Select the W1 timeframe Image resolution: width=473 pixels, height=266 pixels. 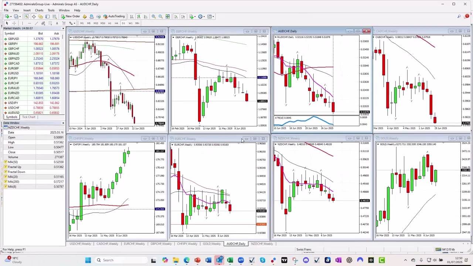(130, 23)
